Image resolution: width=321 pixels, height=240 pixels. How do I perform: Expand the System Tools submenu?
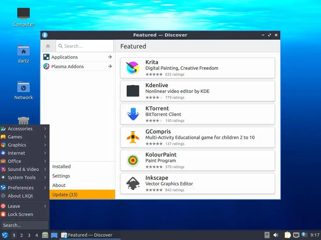pos(24,177)
